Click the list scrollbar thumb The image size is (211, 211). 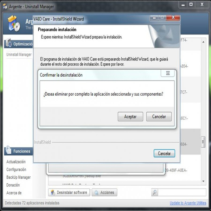[203, 142]
